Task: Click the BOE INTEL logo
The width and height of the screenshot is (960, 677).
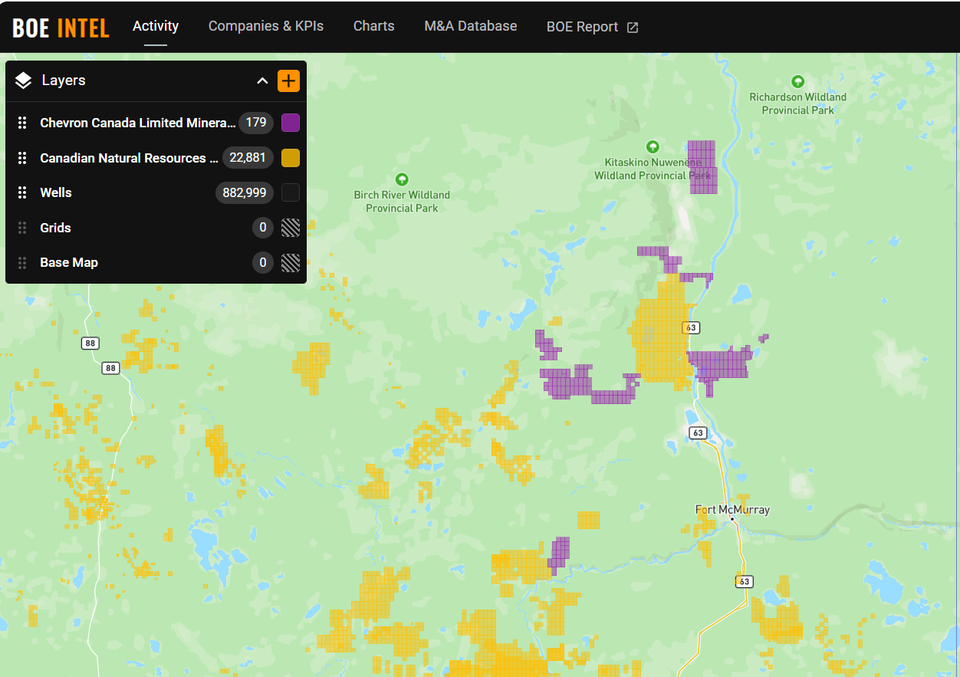Action: click(x=61, y=28)
